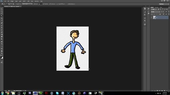Toggle Lock Position in Layers panel
Image resolution: width=170 pixels, height=95 pixels.
point(158,14)
